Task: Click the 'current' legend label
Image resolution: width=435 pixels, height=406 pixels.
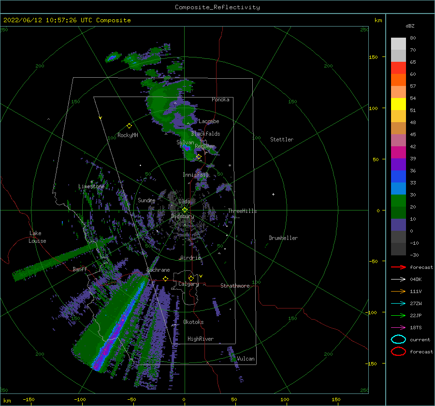Action: click(420, 339)
